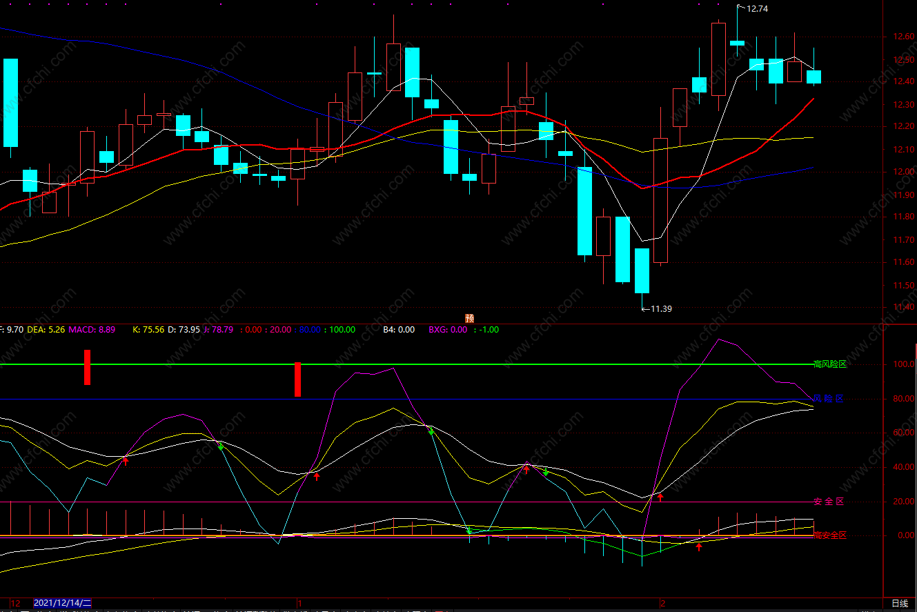Click the month 2 marker on time axis

(x=662, y=603)
